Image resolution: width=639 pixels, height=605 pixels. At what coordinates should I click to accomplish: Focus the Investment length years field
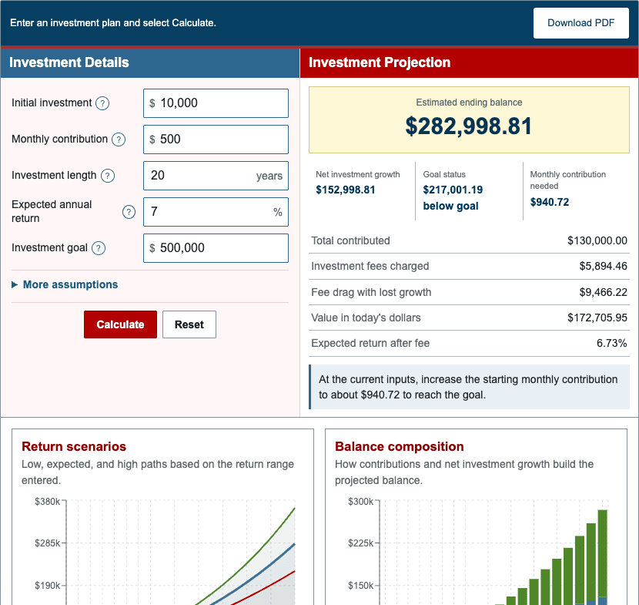[216, 176]
